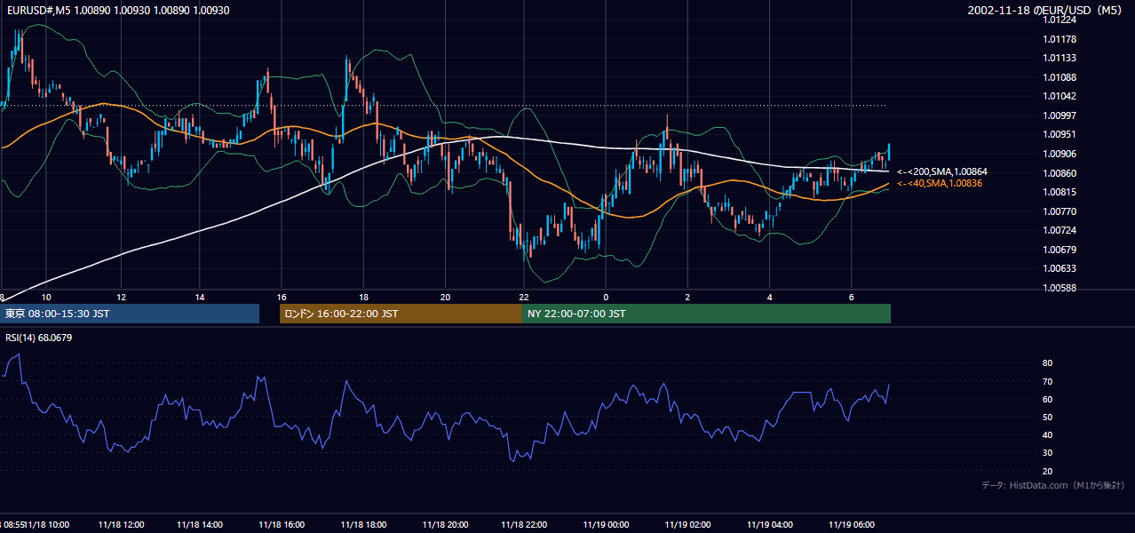Click the 11/18 22:00 date axis label

[x=525, y=524]
